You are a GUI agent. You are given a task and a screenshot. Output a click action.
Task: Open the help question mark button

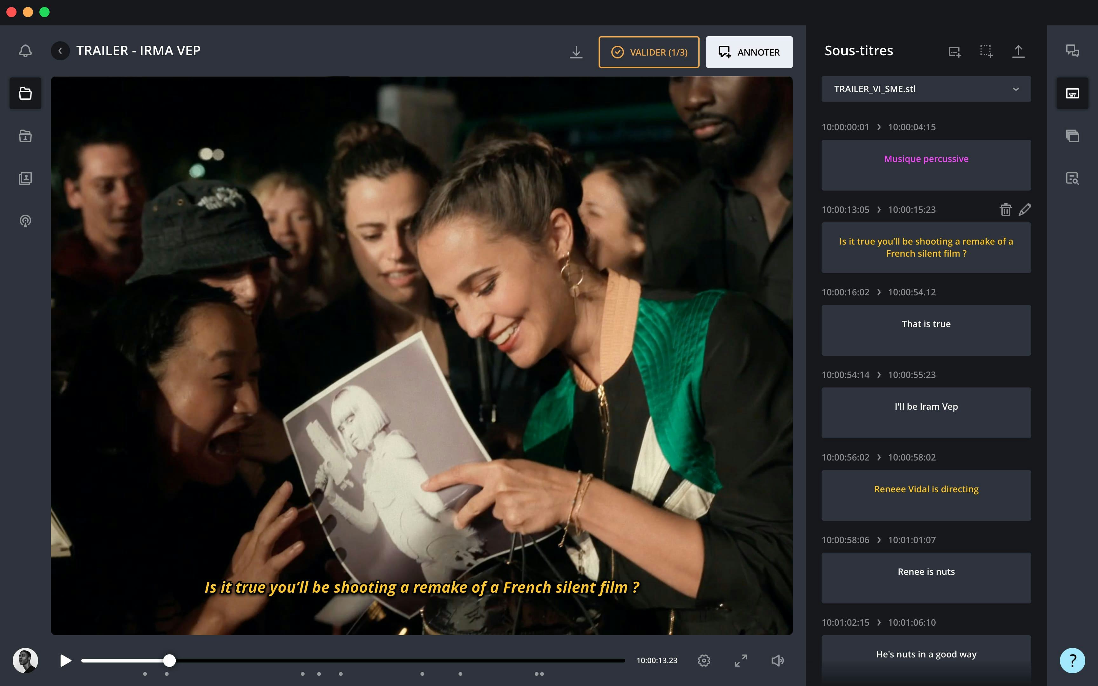click(1072, 660)
